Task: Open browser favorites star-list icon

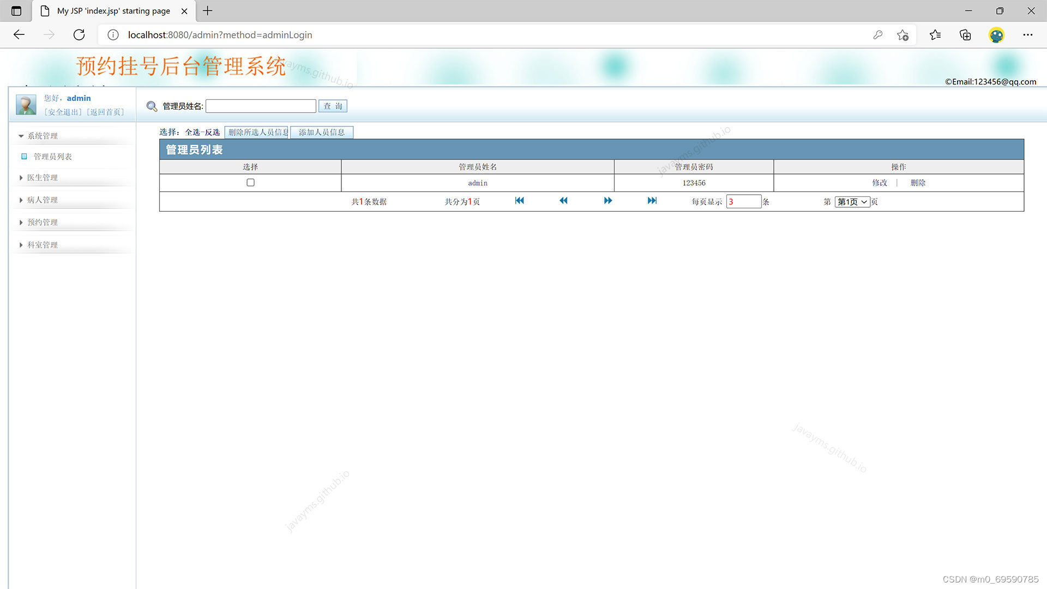Action: (x=935, y=35)
